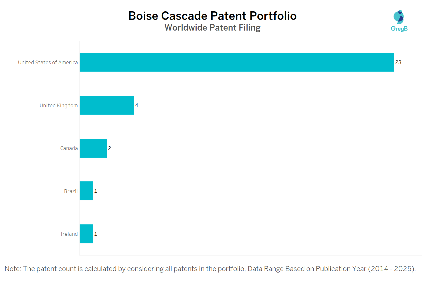Click the Boise Cascade Patent Portfolio title
This screenshot has width=425, height=283.
212,16
